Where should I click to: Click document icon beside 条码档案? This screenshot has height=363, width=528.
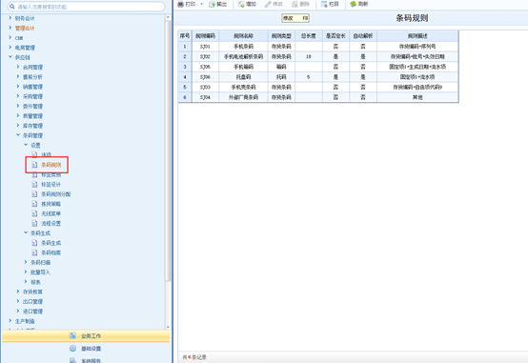click(x=34, y=252)
